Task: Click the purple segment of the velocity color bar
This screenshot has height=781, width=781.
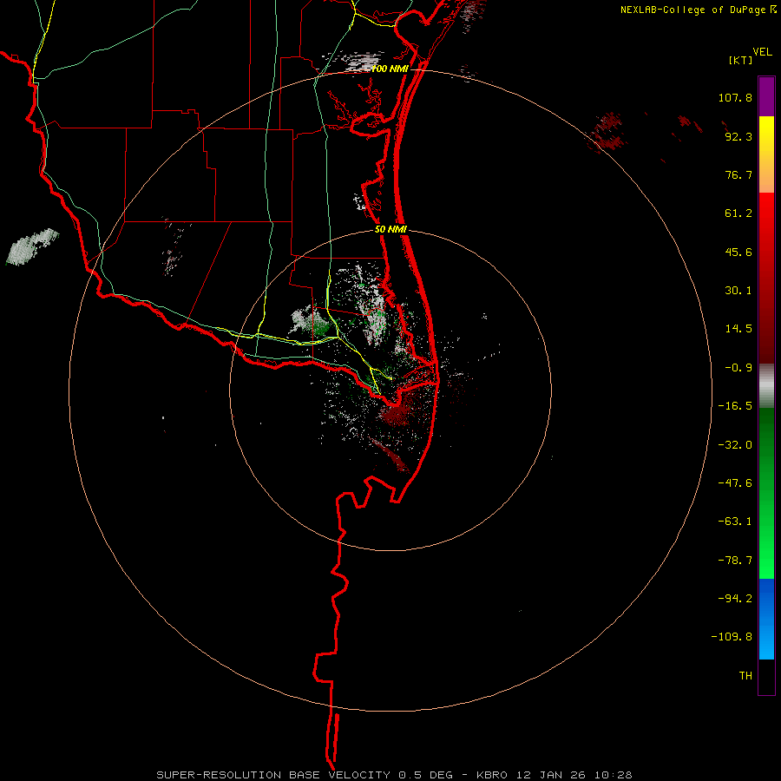Action: point(766,96)
